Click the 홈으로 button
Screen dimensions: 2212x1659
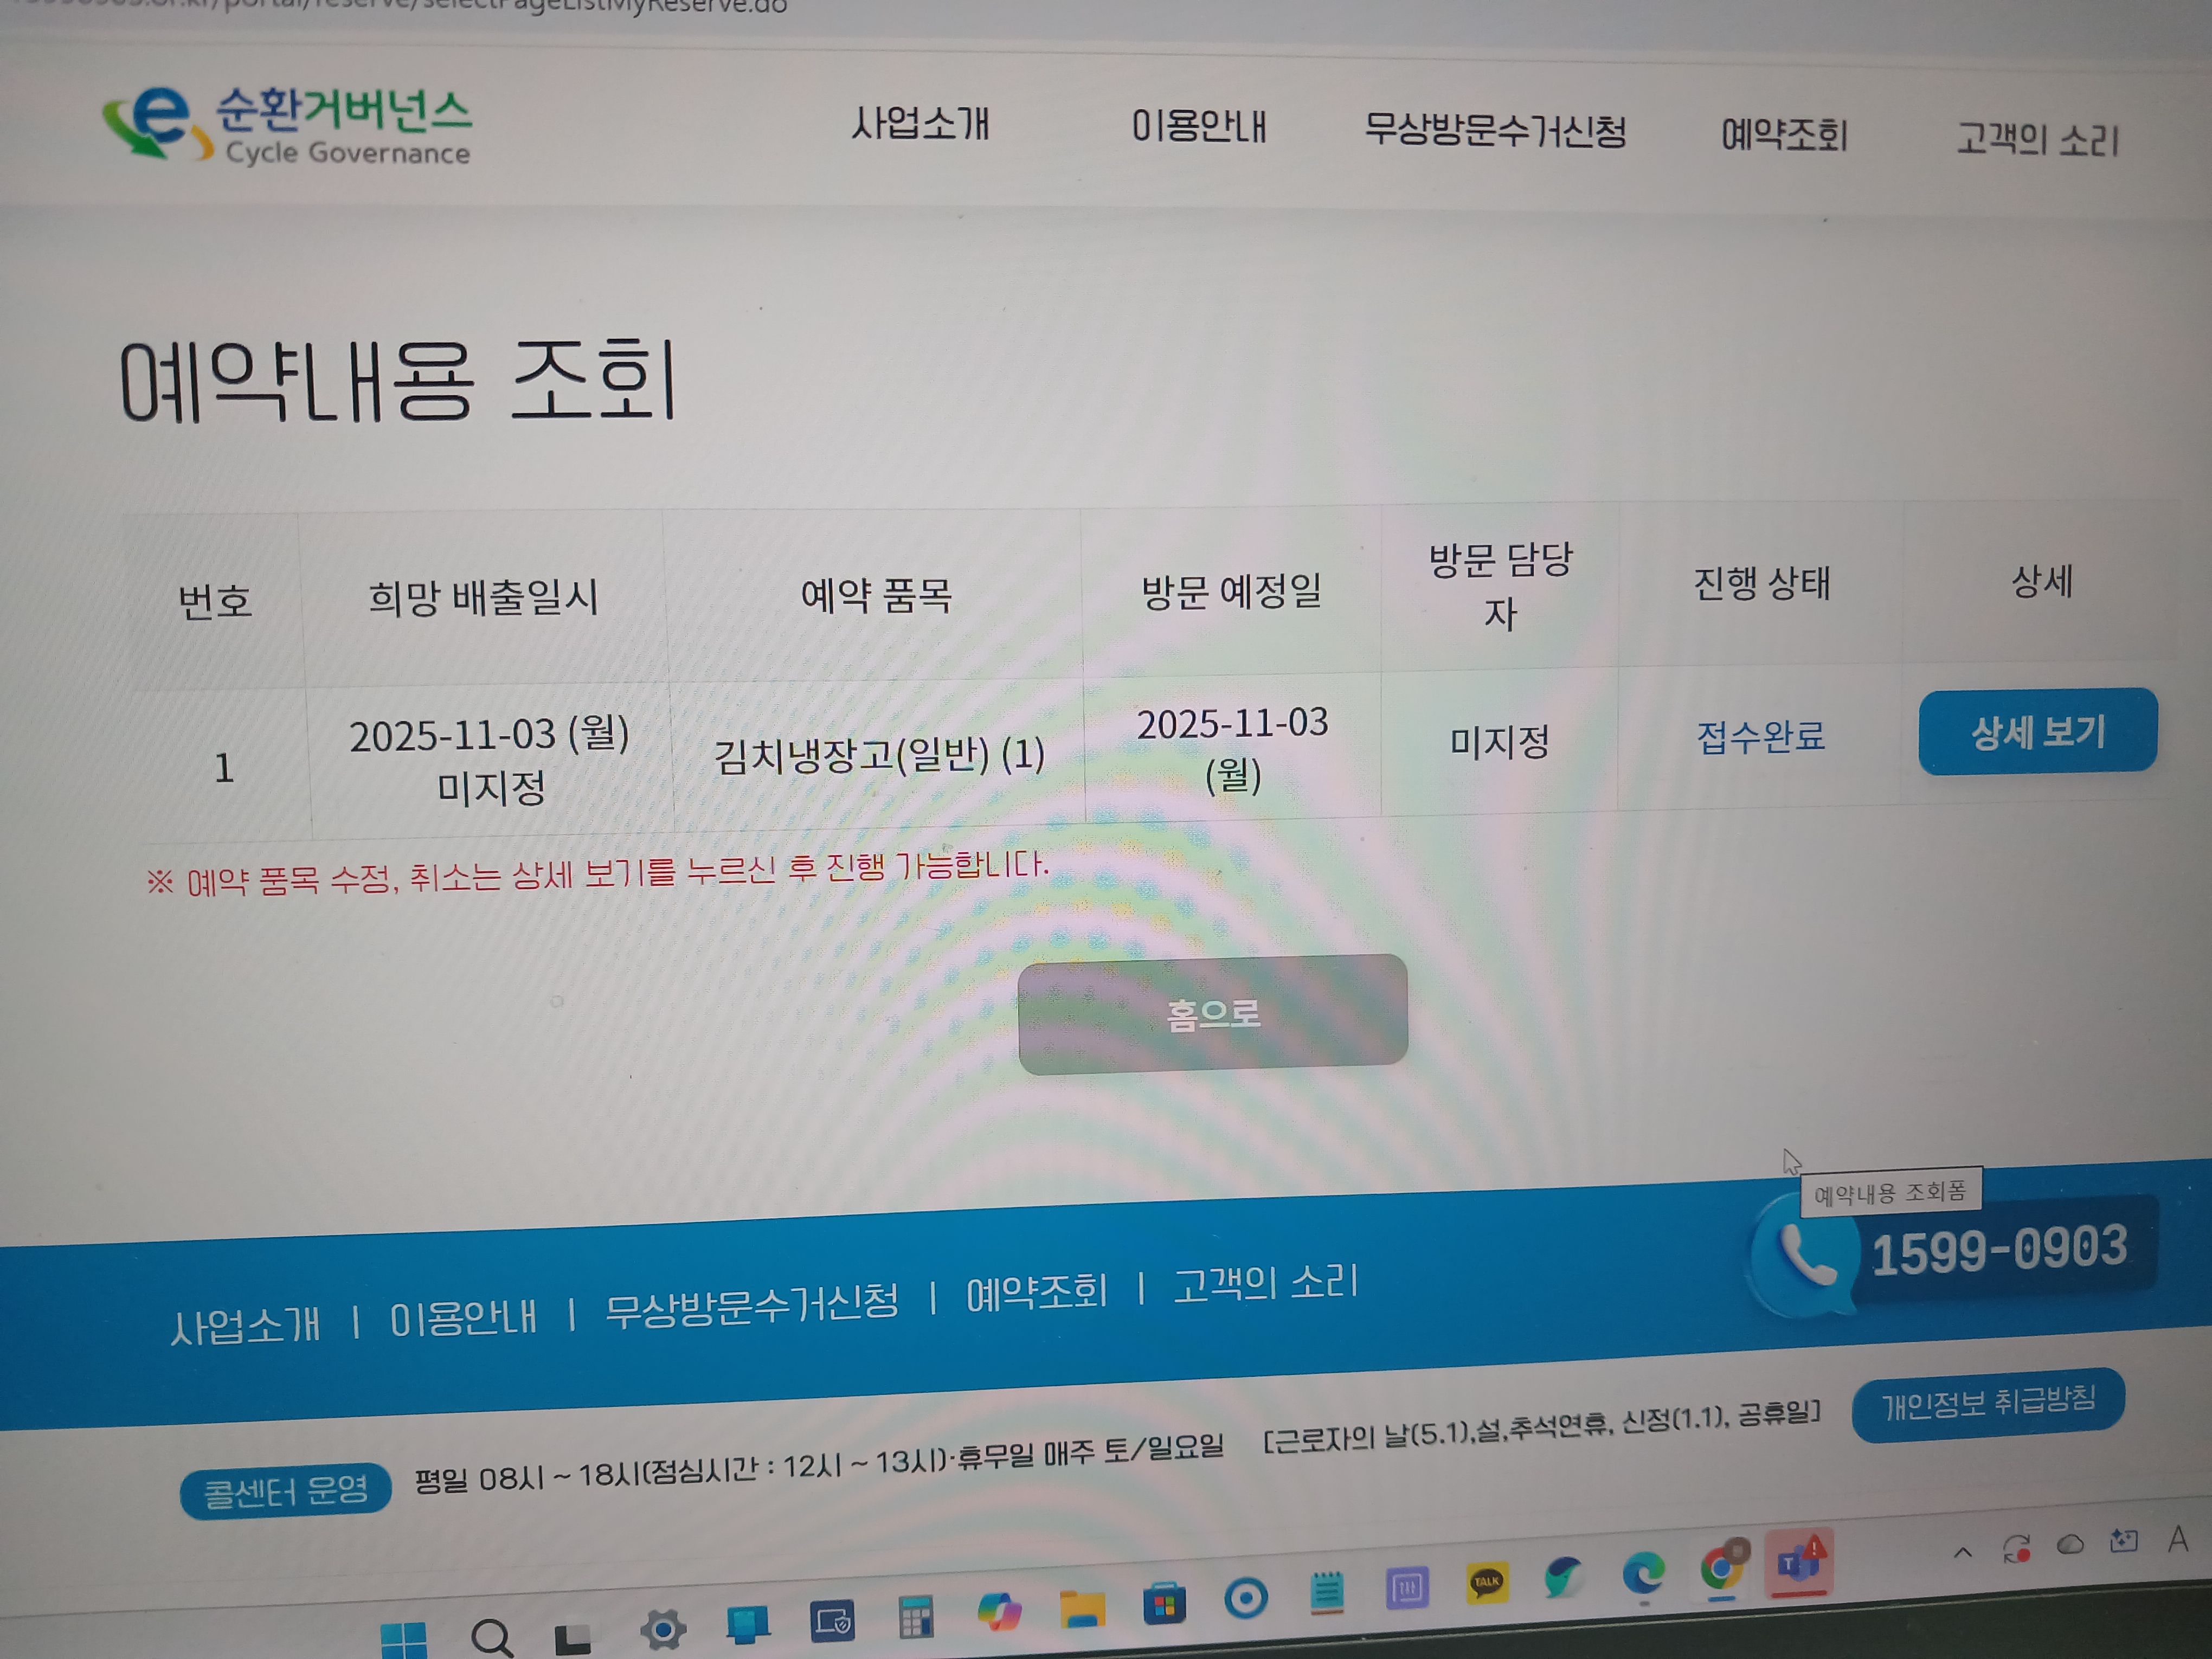[x=1212, y=1014]
